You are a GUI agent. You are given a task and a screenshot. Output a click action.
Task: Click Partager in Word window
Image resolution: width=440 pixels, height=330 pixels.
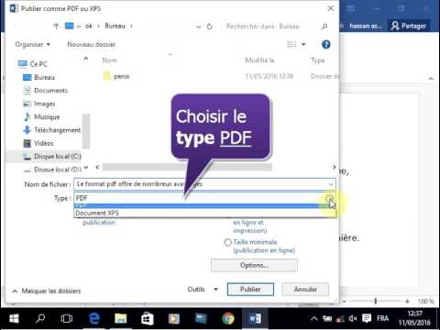click(409, 26)
